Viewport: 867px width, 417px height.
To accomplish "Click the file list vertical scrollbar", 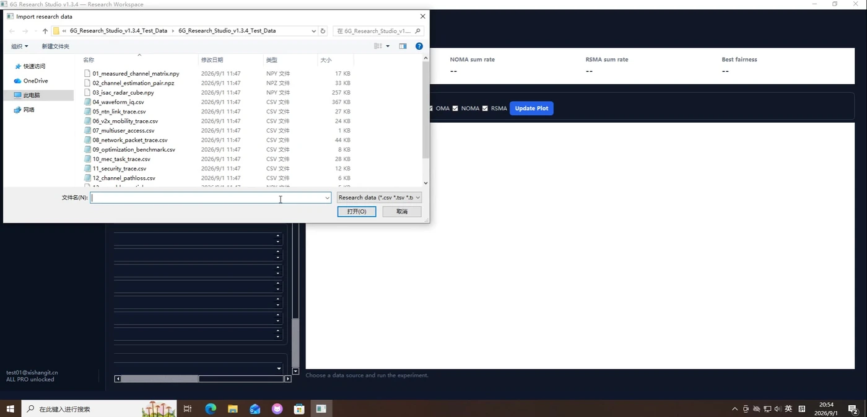I will [x=425, y=110].
